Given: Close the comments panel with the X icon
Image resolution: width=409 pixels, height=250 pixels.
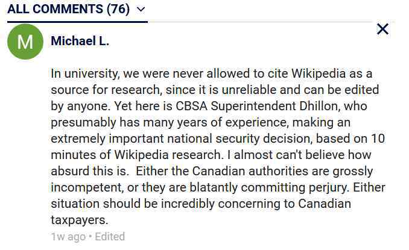Looking at the screenshot, I should pos(382,29).
